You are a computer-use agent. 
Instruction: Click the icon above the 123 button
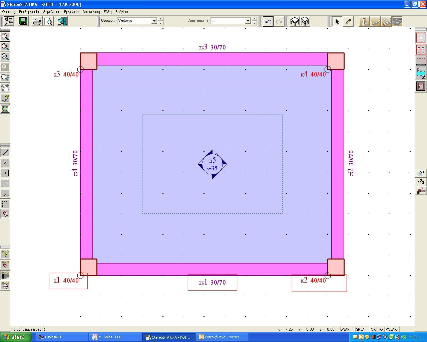pyautogui.click(x=421, y=173)
